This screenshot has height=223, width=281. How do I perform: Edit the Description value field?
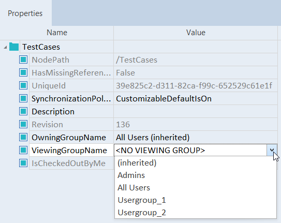[x=196, y=111]
